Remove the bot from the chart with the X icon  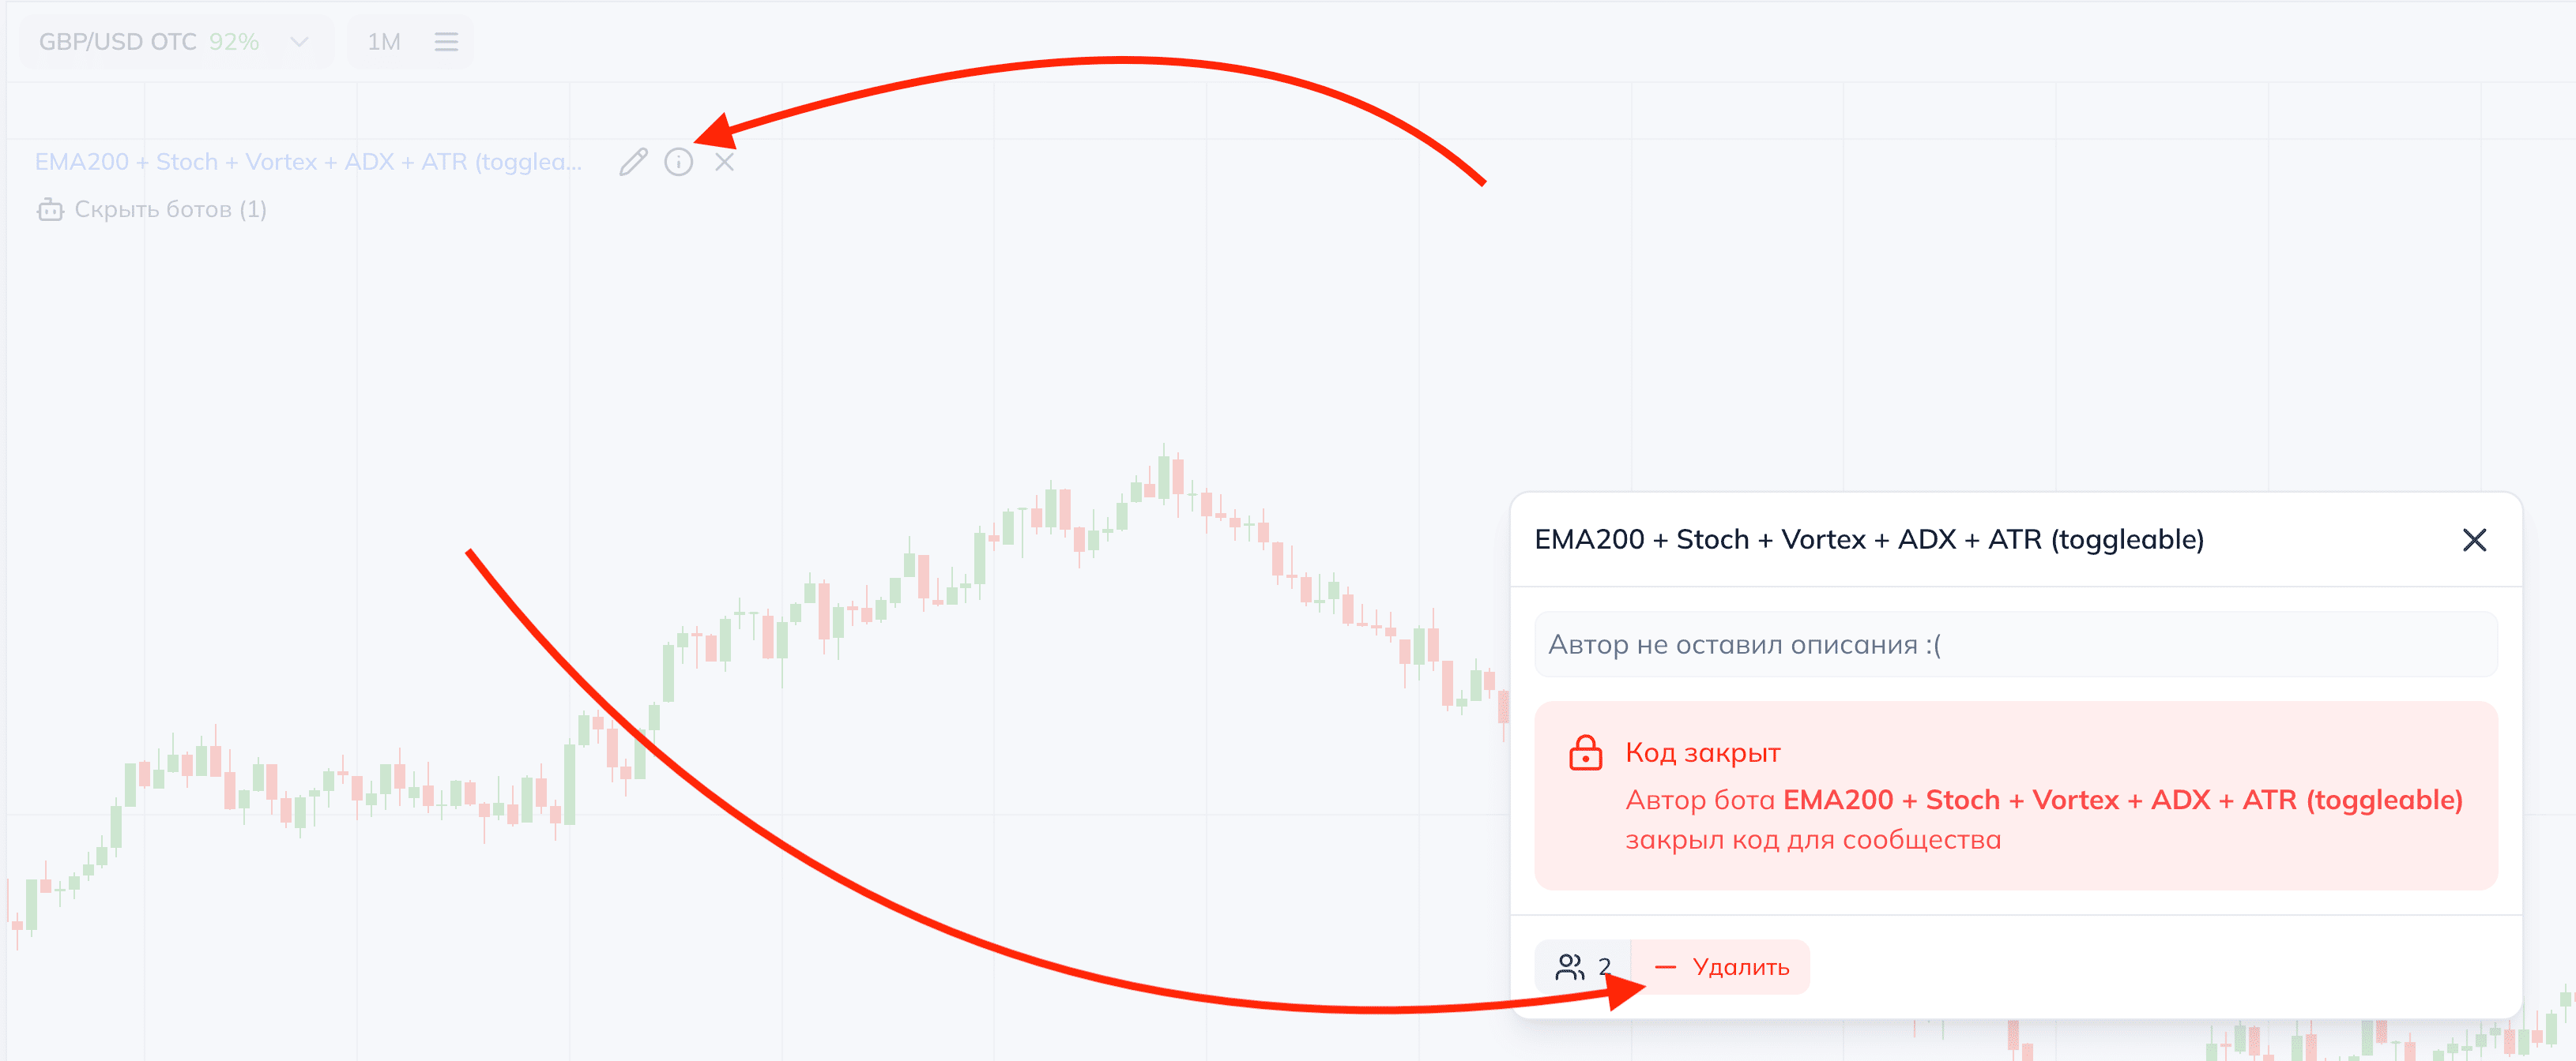pyautogui.click(x=725, y=162)
